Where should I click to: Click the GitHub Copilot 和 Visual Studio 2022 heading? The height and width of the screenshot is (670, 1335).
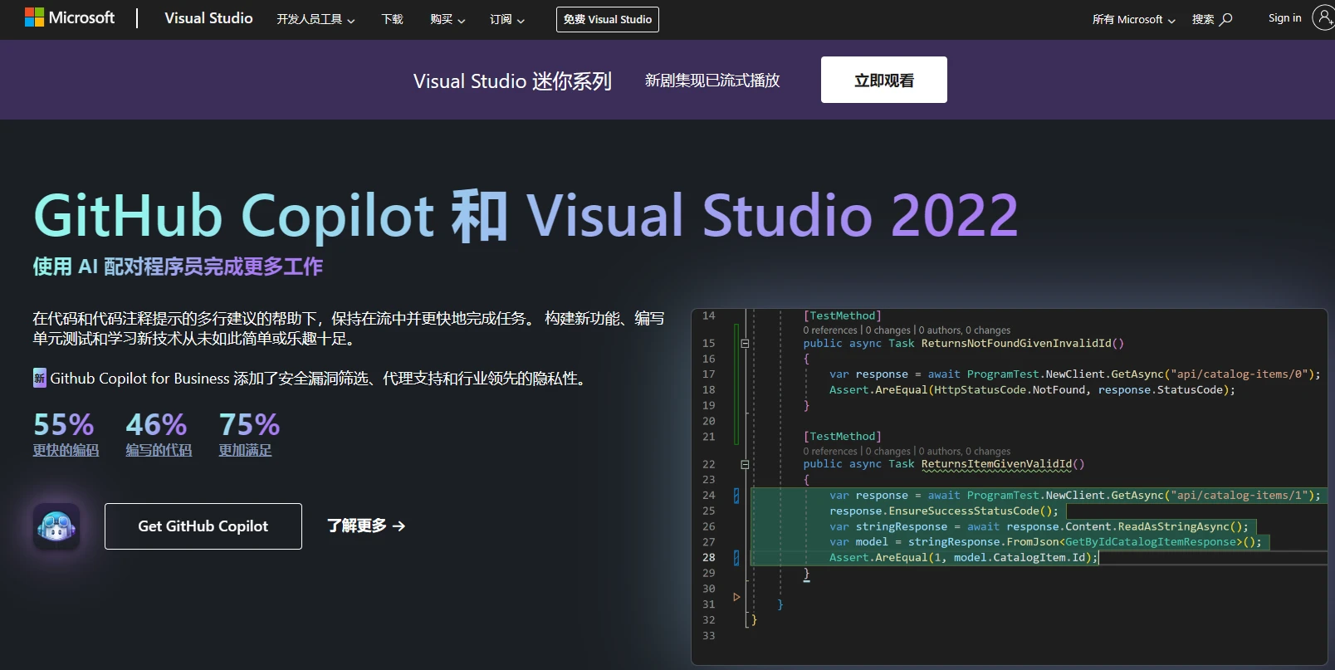pos(526,215)
